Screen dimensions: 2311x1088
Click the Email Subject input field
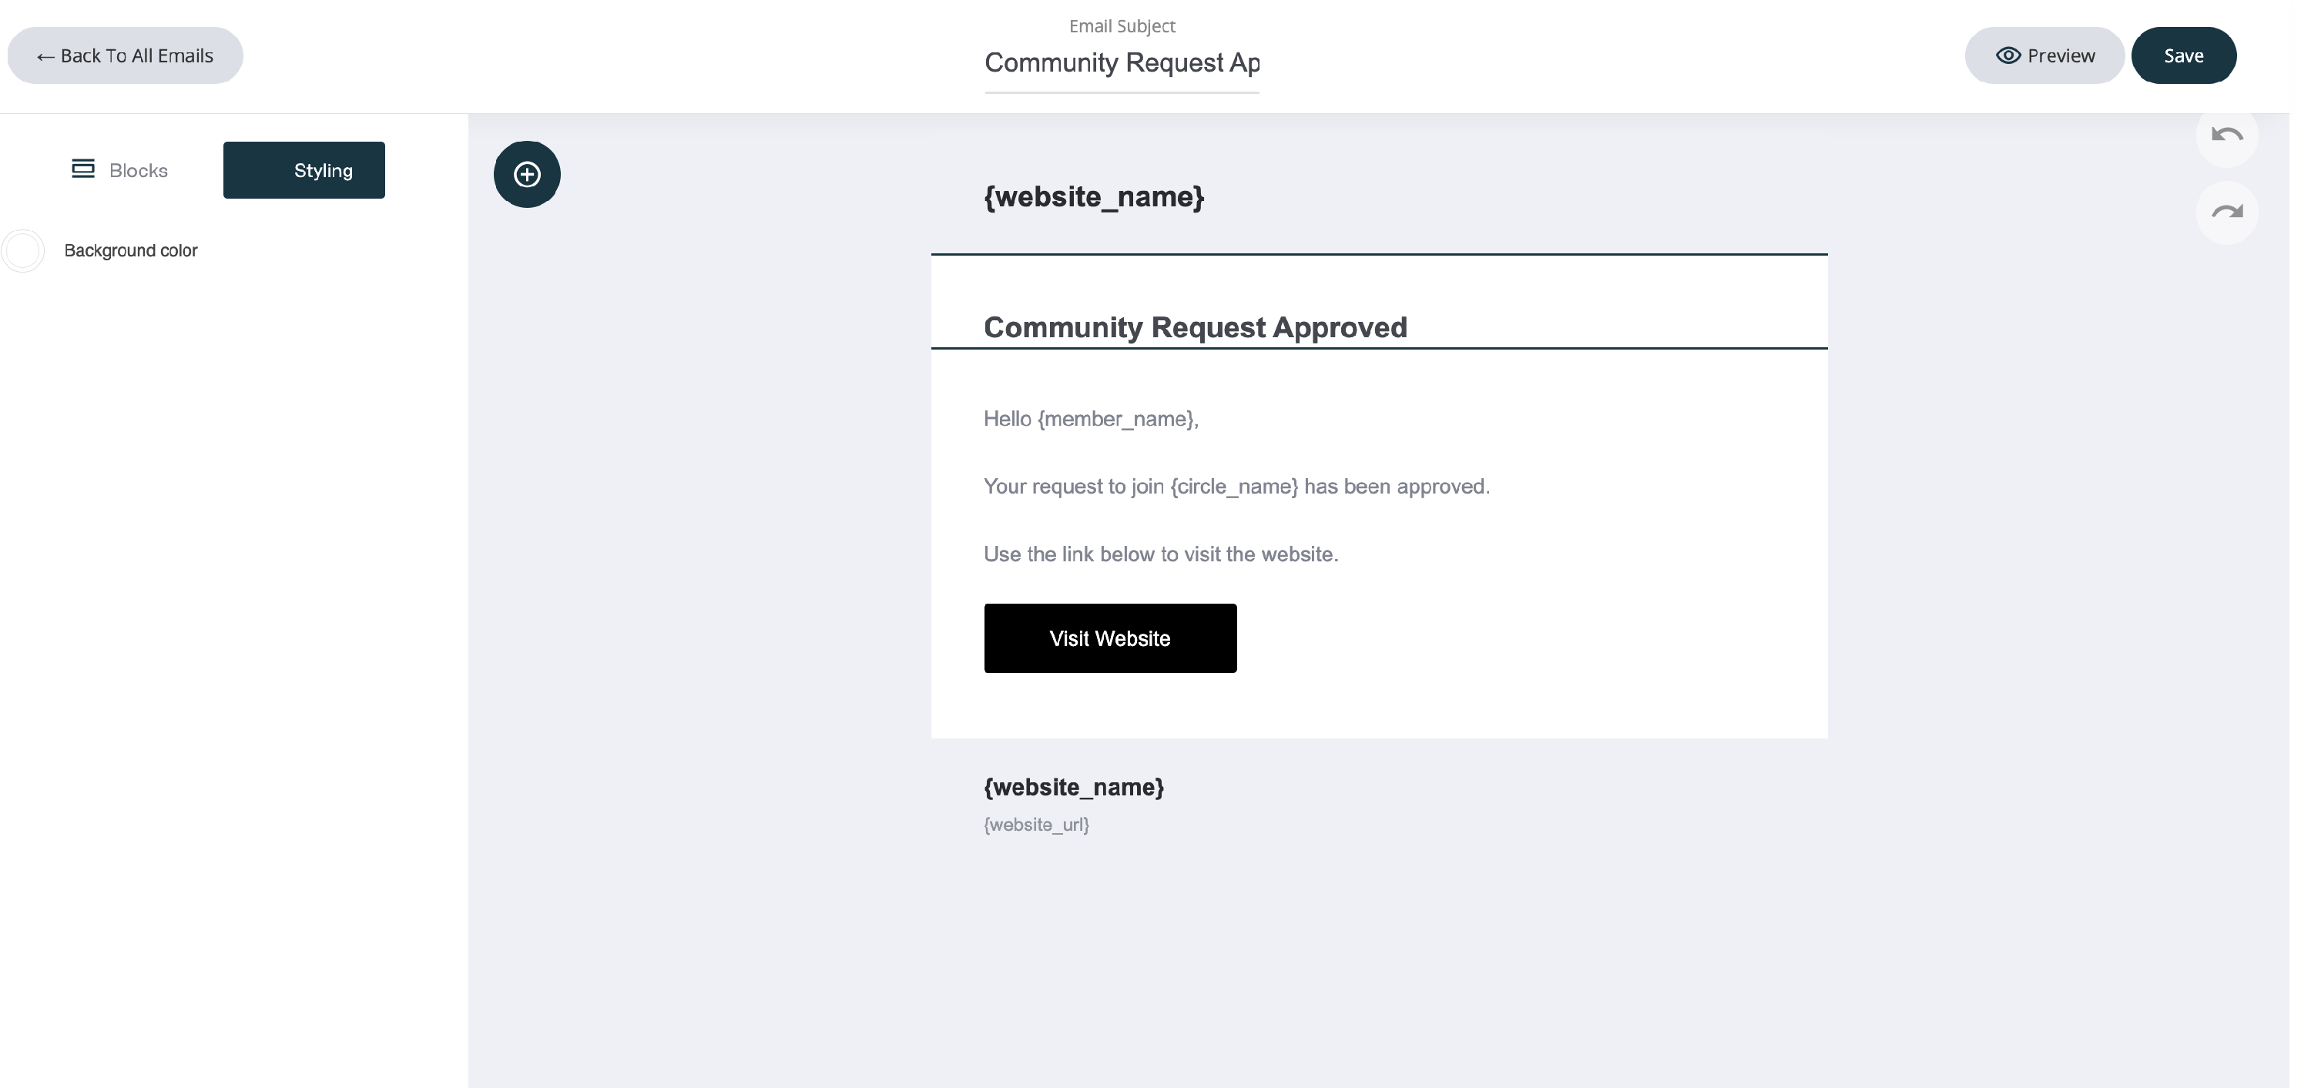click(1122, 64)
